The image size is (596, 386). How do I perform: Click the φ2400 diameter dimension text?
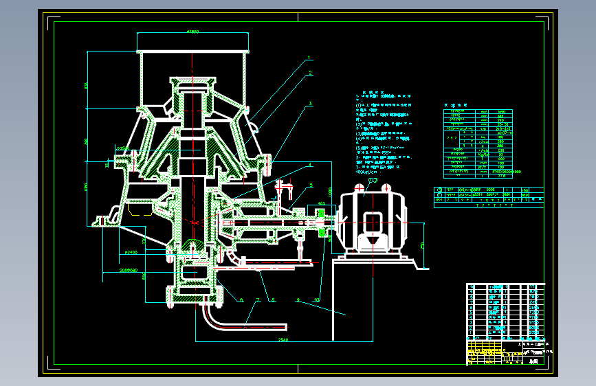pos(131,252)
